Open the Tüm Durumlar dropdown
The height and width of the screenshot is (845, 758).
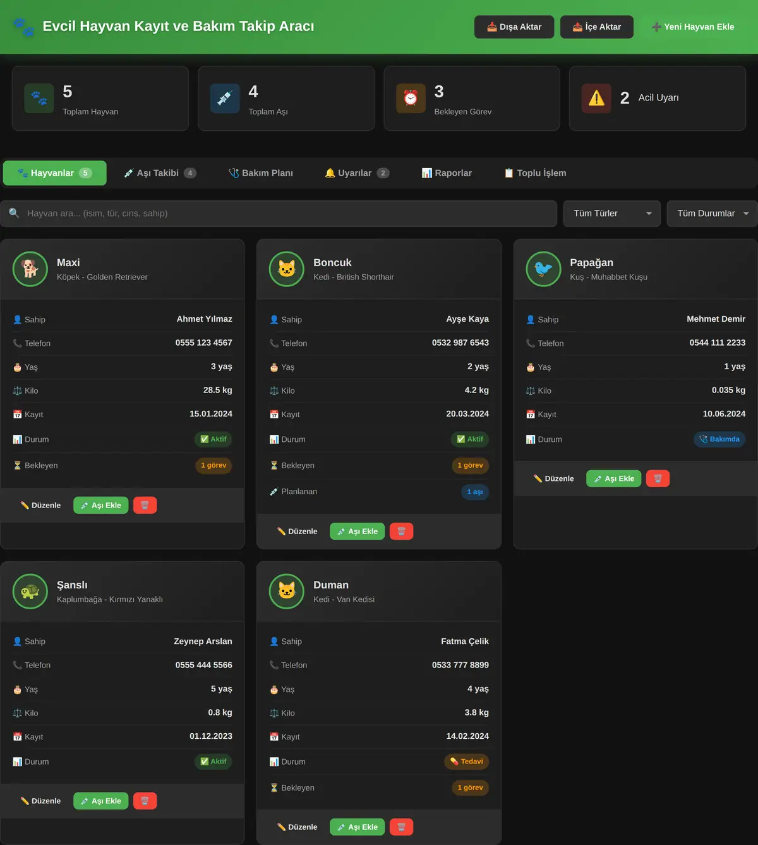tap(712, 214)
